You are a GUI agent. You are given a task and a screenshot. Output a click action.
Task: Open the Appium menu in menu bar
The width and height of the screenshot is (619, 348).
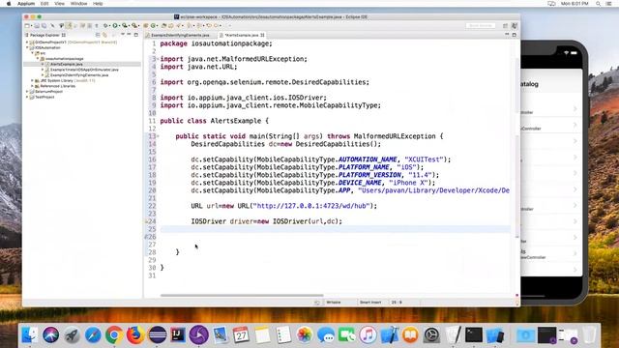pos(26,4)
